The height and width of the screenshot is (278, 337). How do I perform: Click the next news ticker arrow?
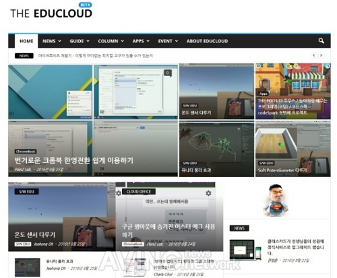[x=321, y=55]
